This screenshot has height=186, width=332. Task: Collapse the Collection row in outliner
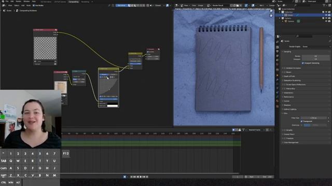(x=280, y=12)
